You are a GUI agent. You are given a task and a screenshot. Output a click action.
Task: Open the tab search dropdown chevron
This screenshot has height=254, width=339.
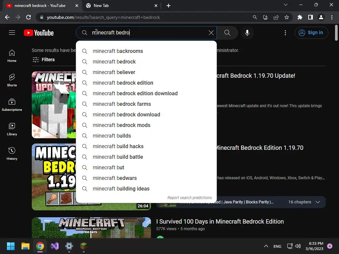coord(286,5)
